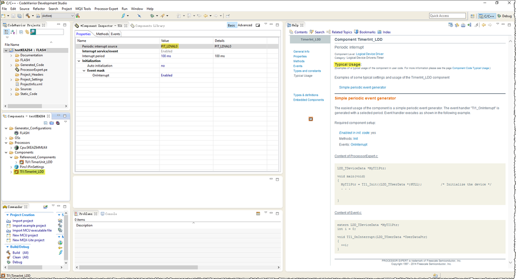The width and height of the screenshot is (516, 279).
Task: Select the PIT_LDVAL0 value cell
Action: tap(186, 46)
